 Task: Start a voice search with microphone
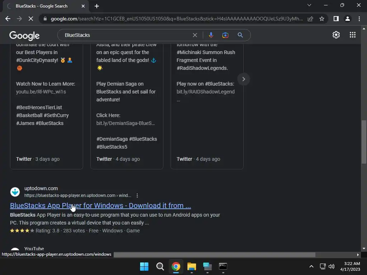(211, 35)
